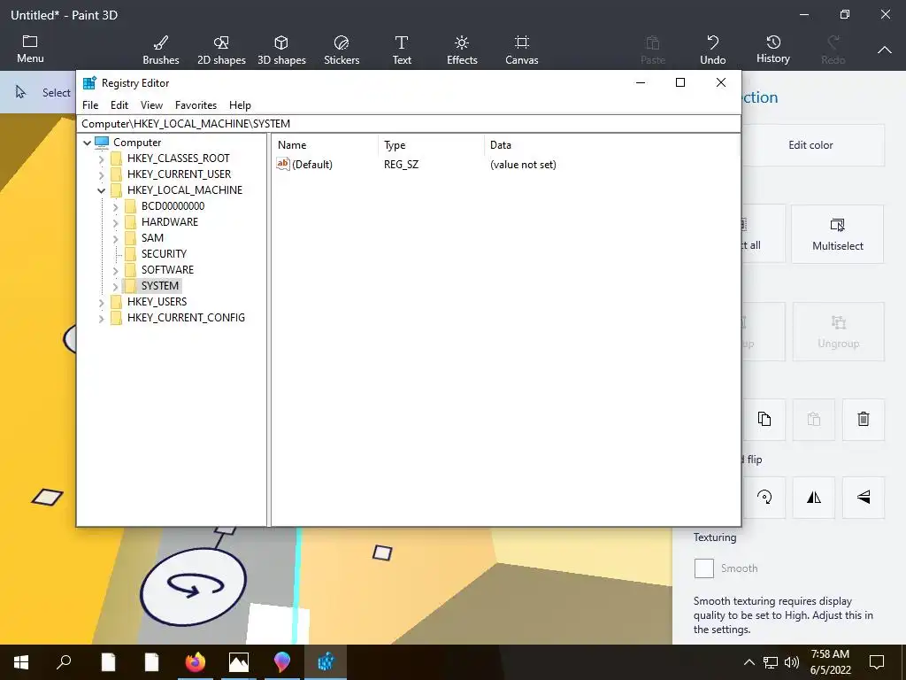Expand HKEY_CLASSES_ROOT node
Viewport: 906px width, 680px height.
coord(102,158)
